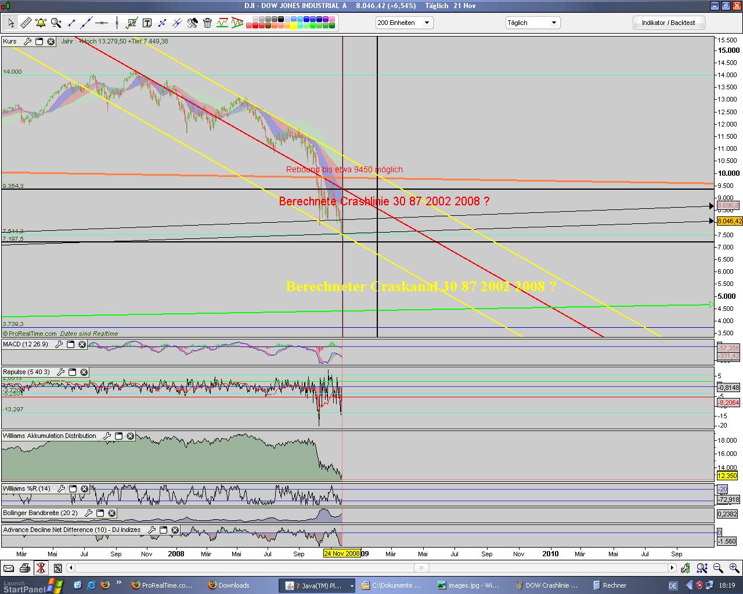Click the printer icon at bottom left

pyautogui.click(x=24, y=568)
